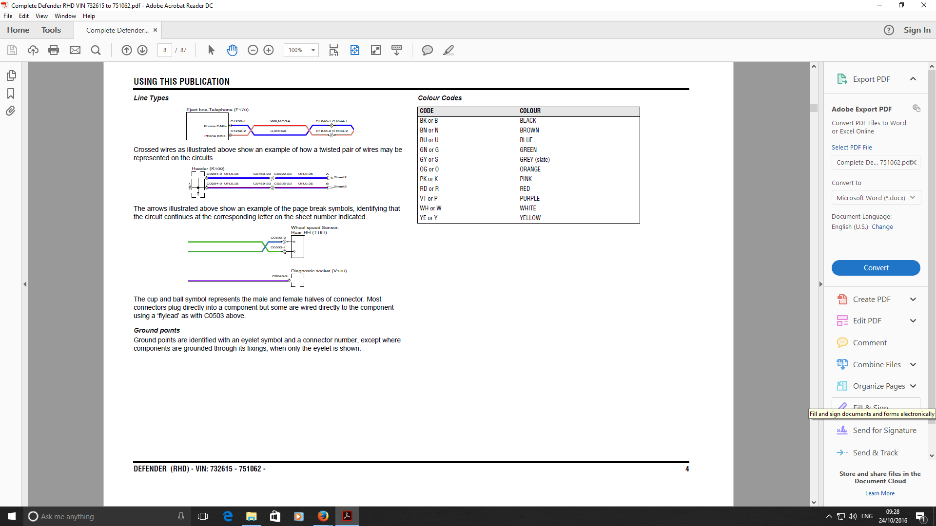This screenshot has width=936, height=526.
Task: Click the document vertical scrollbar thumb
Action: click(814, 108)
